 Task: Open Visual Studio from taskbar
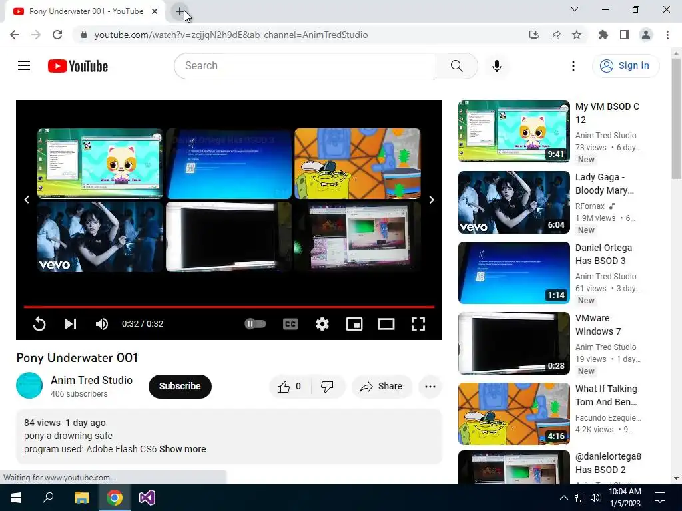pos(147,498)
